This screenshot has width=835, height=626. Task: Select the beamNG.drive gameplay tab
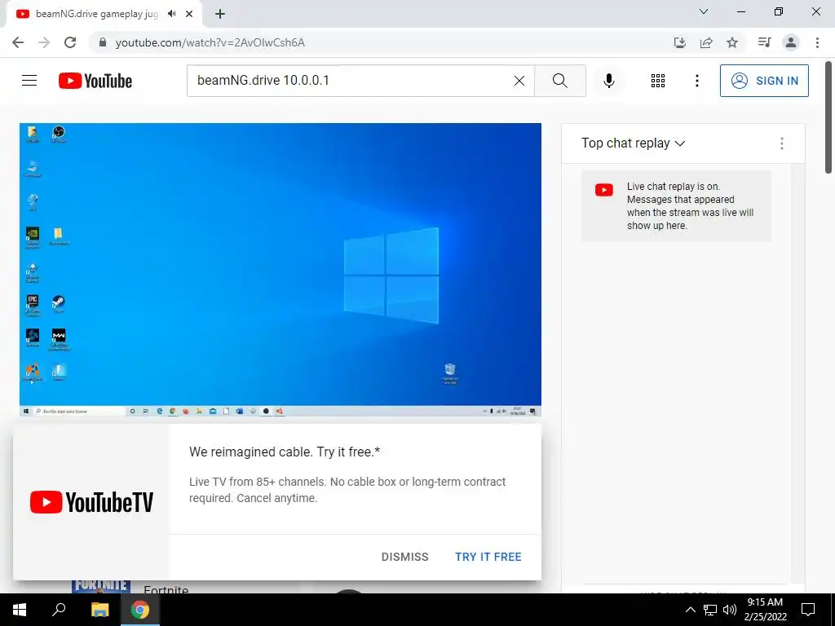pyautogui.click(x=96, y=14)
